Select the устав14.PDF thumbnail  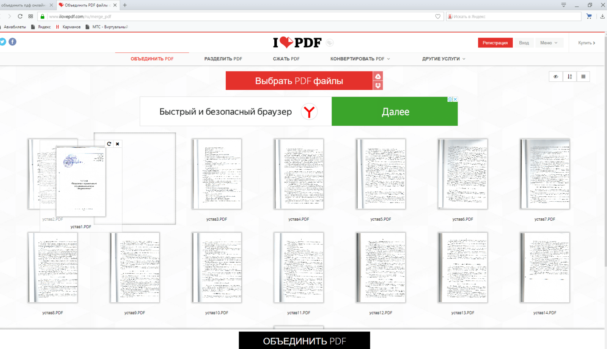pos(544,268)
